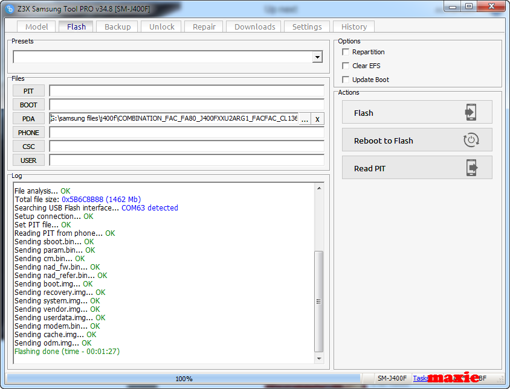Click the log scrollbar thumb
This screenshot has height=389, width=510.
pyautogui.click(x=319, y=302)
